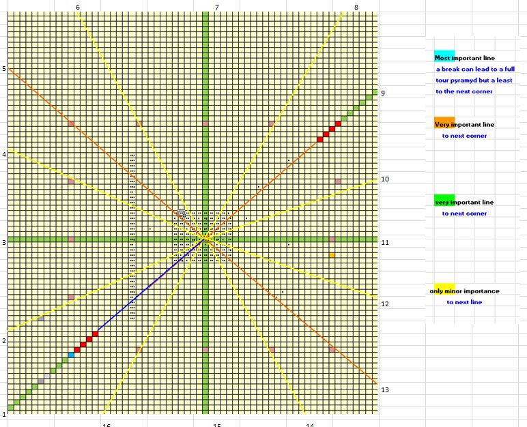This screenshot has height=427, width=527.
Task: Click axis label 7 at the top
Action: (217, 7)
